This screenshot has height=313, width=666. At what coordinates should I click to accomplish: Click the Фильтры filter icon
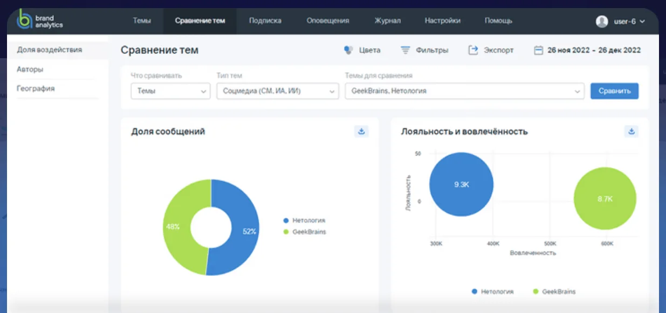[x=406, y=50]
